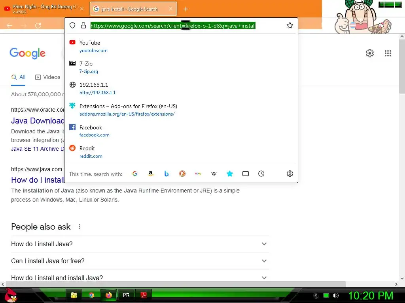Click the tracking protection shield icon
The image size is (405, 303).
[72, 25]
